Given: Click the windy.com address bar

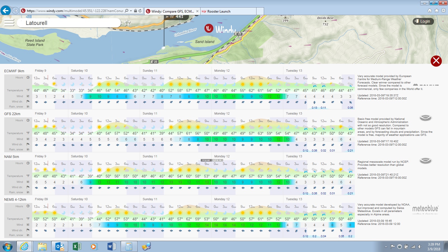Looking at the screenshot, I should [x=75, y=11].
